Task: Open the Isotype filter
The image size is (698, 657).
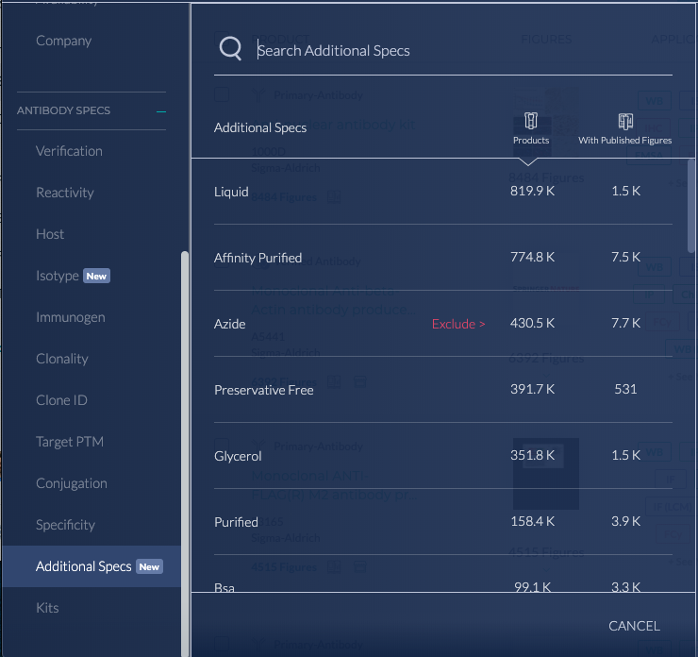Action: [x=58, y=276]
